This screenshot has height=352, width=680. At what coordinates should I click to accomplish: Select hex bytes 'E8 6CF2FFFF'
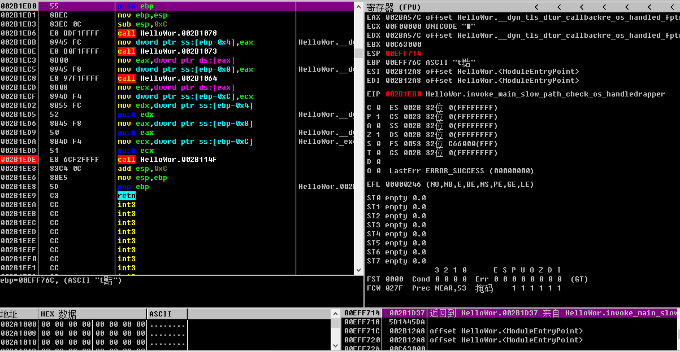[x=75, y=159]
